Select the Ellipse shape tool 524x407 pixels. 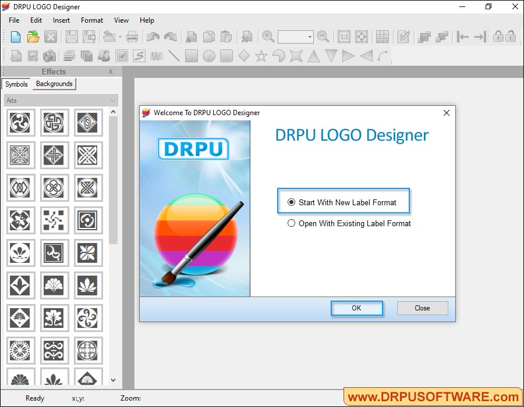tap(209, 56)
